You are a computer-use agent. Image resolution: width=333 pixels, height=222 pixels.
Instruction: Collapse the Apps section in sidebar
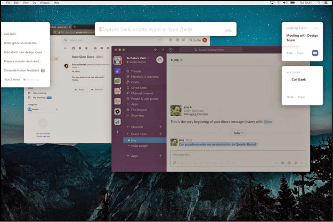(x=128, y=156)
